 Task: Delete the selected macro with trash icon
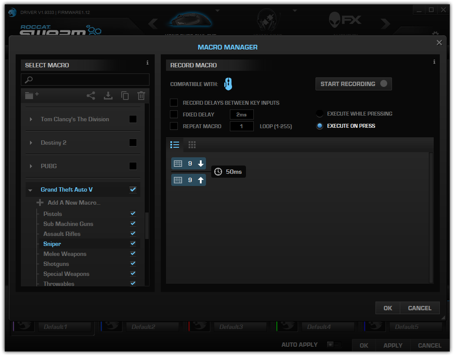(141, 96)
